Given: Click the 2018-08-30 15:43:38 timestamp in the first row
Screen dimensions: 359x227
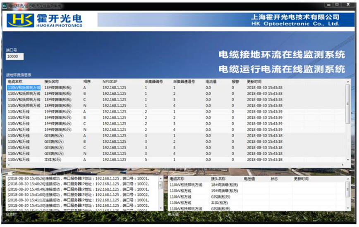Looking at the screenshot, I should tap(265, 87).
